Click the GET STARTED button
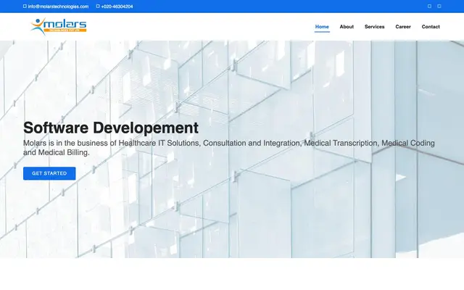The height and width of the screenshot is (290, 464). (x=49, y=173)
